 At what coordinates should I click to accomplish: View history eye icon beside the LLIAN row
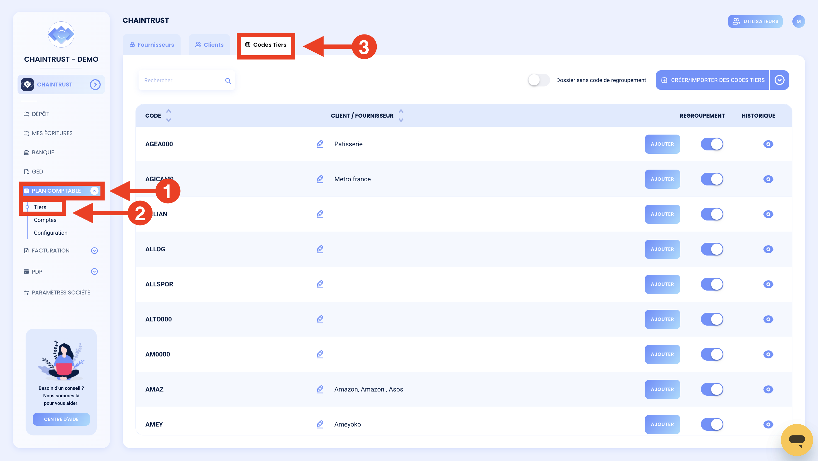click(768, 214)
